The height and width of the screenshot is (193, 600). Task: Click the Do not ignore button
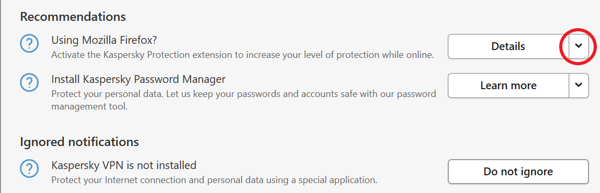point(518,171)
